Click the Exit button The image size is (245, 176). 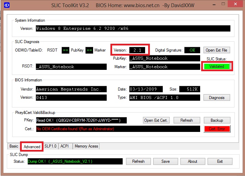click(220, 161)
